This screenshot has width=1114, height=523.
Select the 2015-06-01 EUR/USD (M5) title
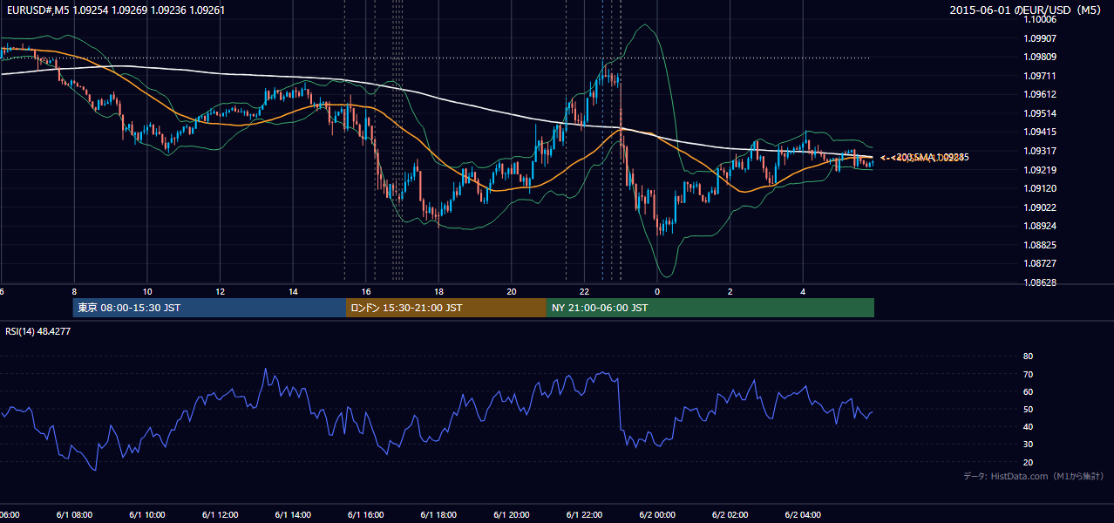(x=1027, y=10)
